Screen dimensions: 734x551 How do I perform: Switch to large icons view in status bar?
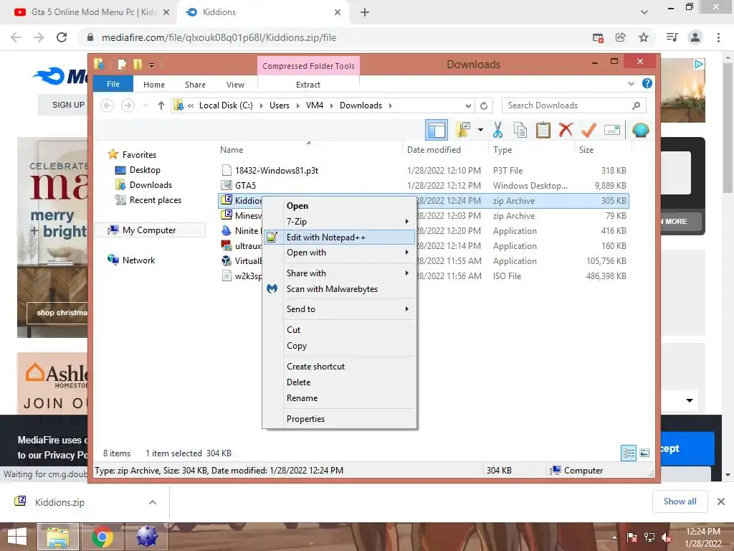pos(644,453)
